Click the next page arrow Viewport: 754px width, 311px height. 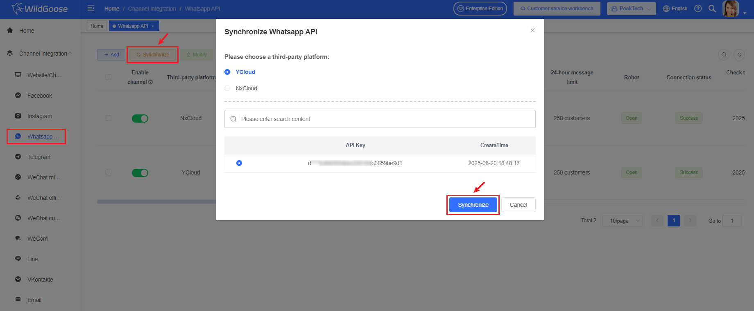click(690, 221)
